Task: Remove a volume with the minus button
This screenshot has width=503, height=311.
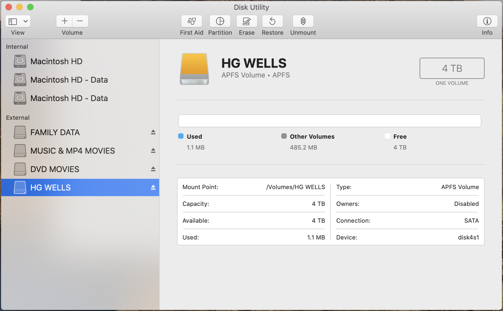Action: [80, 21]
